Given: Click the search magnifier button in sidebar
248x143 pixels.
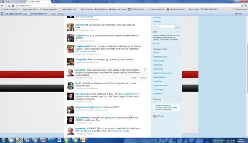Looking at the screenshot, I should [x=178, y=27].
